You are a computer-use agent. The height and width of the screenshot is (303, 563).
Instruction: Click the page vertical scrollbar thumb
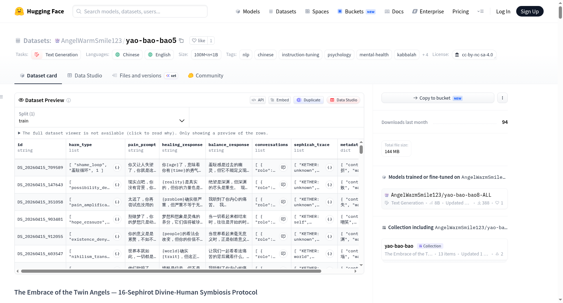(x=560, y=12)
